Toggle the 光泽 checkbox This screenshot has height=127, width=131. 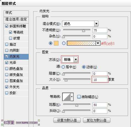[7, 63]
